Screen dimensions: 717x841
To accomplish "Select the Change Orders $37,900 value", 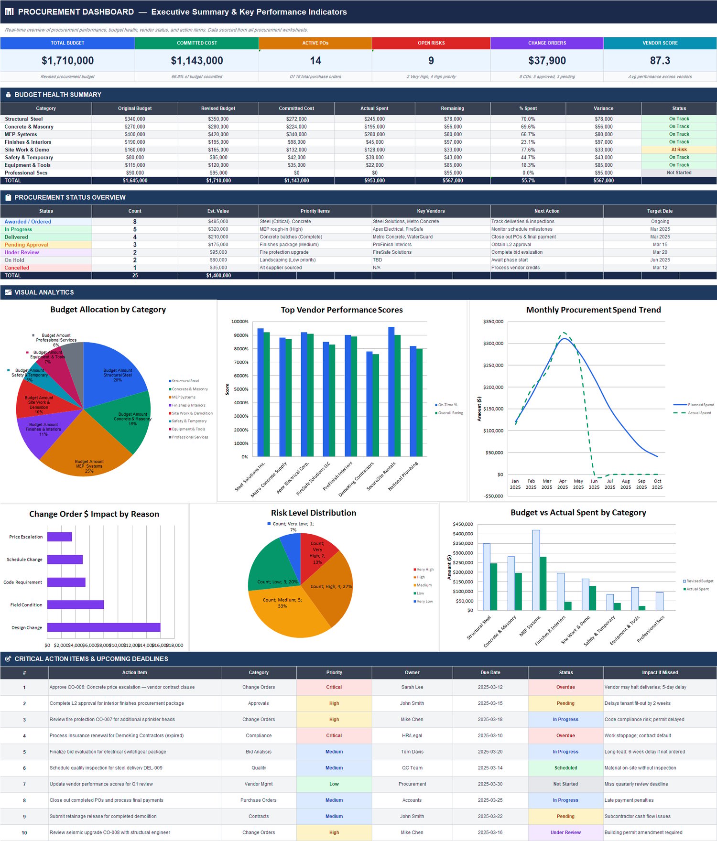I will 547,61.
